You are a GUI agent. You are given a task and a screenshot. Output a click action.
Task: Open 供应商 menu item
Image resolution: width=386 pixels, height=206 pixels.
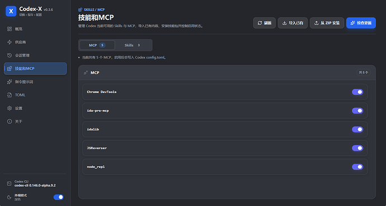point(35,42)
